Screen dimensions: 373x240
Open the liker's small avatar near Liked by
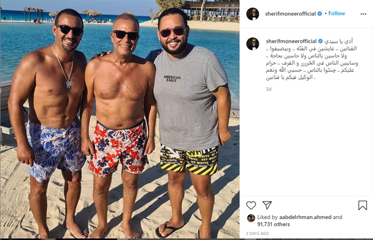tap(251, 218)
